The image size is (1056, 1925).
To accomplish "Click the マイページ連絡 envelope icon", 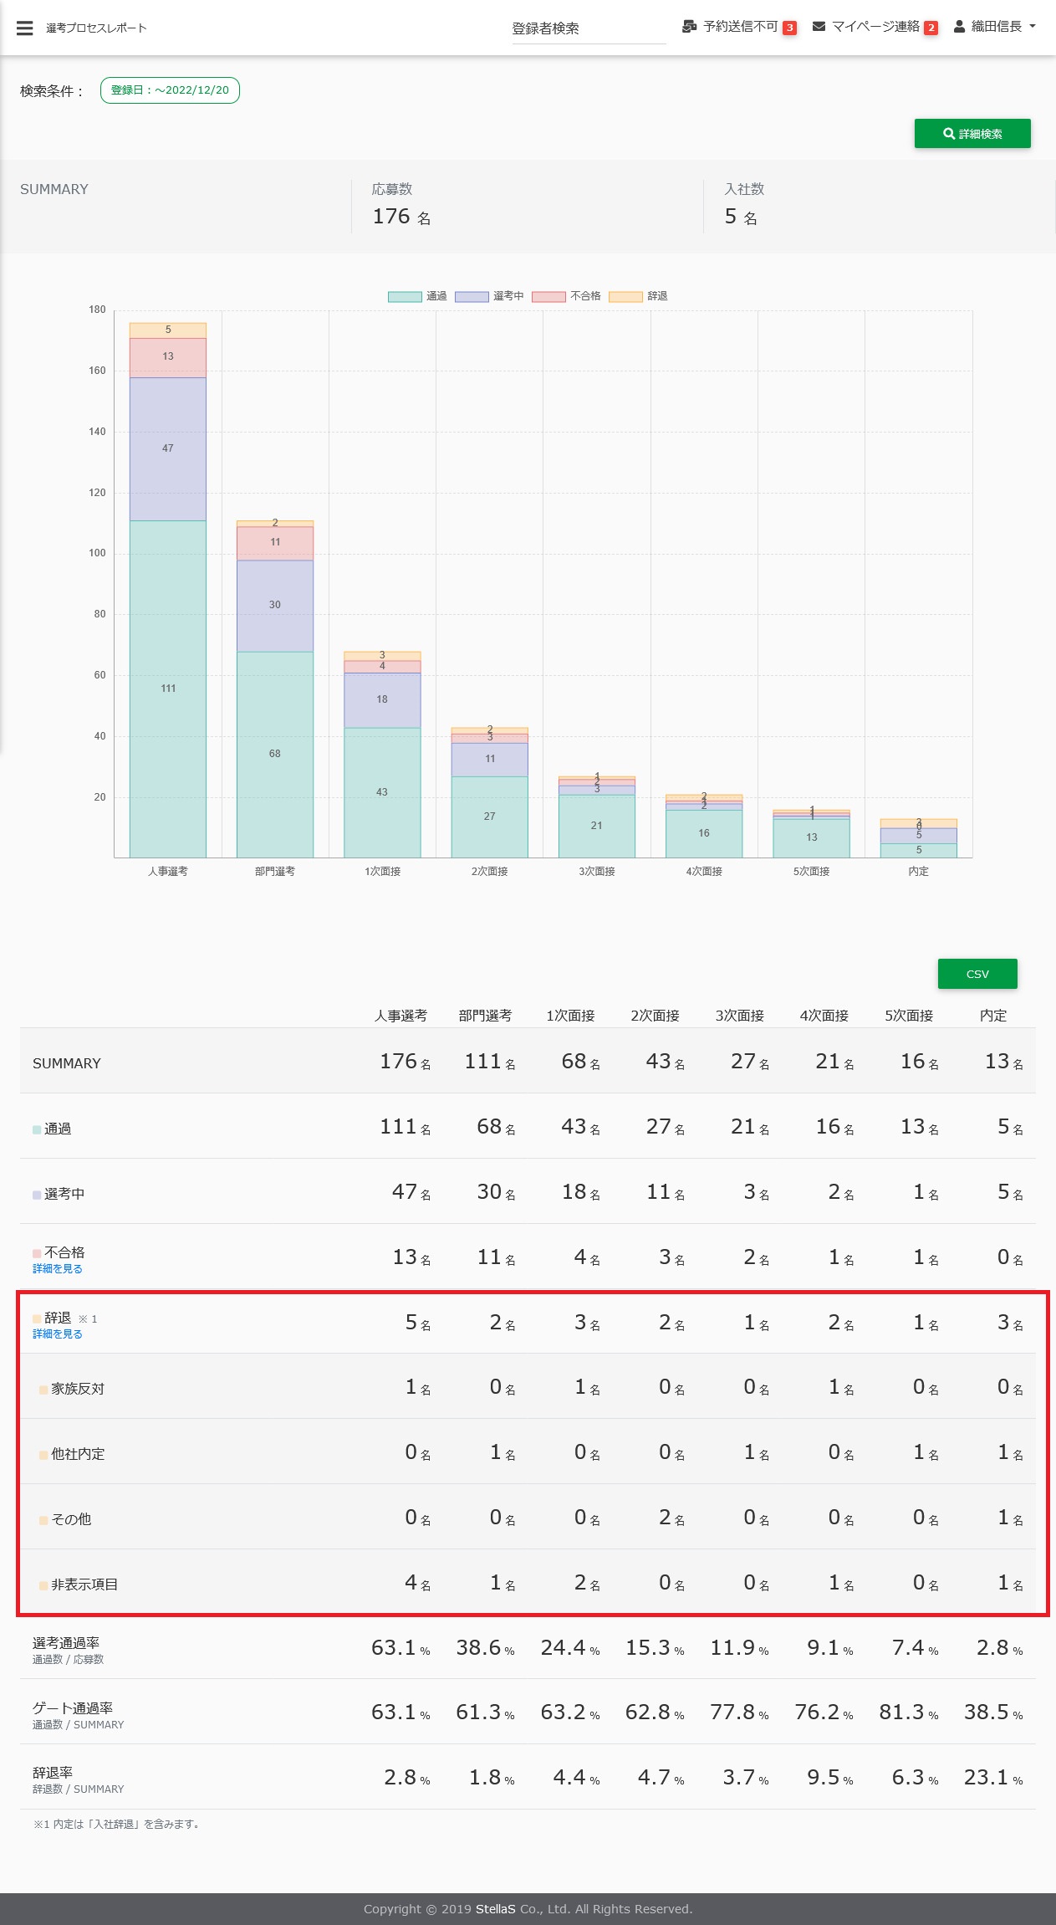I will [x=819, y=27].
